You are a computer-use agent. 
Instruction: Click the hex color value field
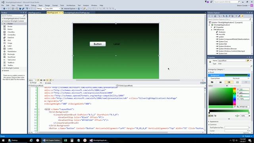coord(244,107)
